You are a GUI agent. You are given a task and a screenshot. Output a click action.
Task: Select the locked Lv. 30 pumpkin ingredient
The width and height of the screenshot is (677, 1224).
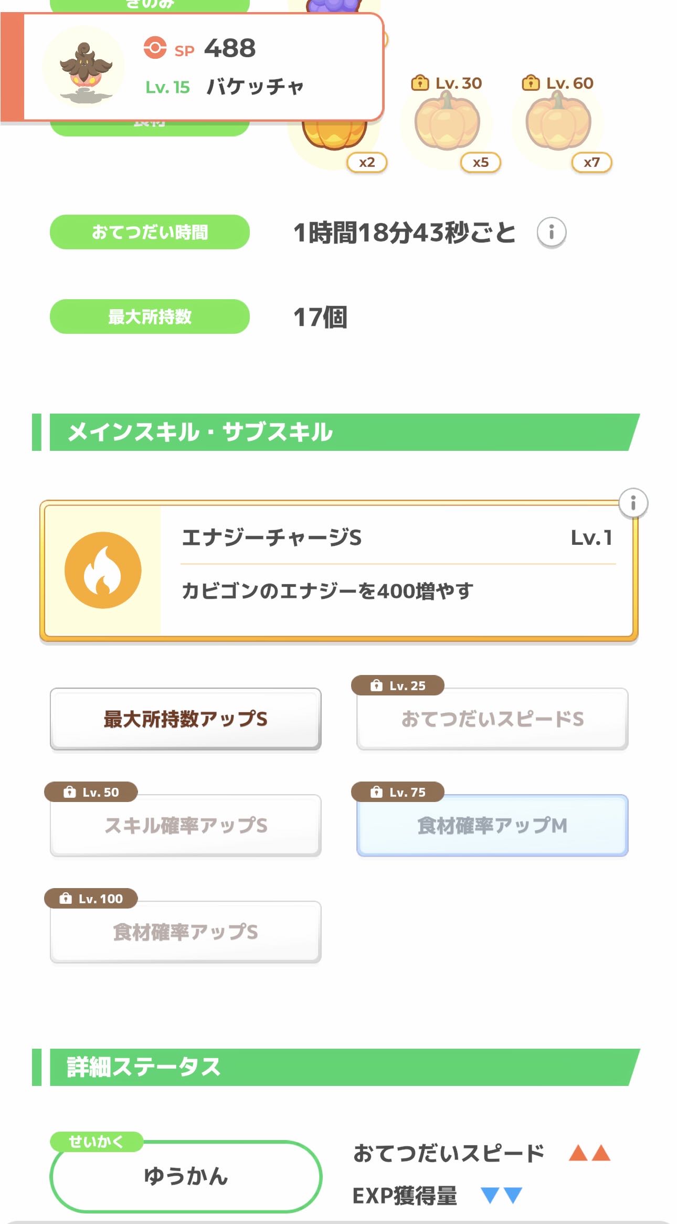448,122
